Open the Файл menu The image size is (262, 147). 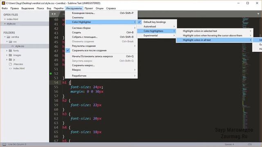coord(5,8)
